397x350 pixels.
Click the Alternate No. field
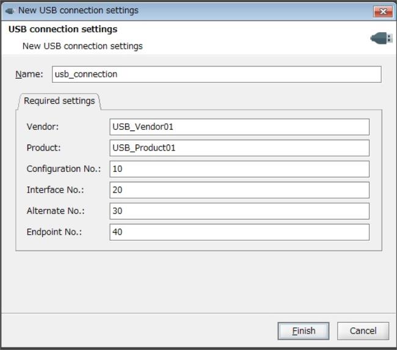pos(239,211)
